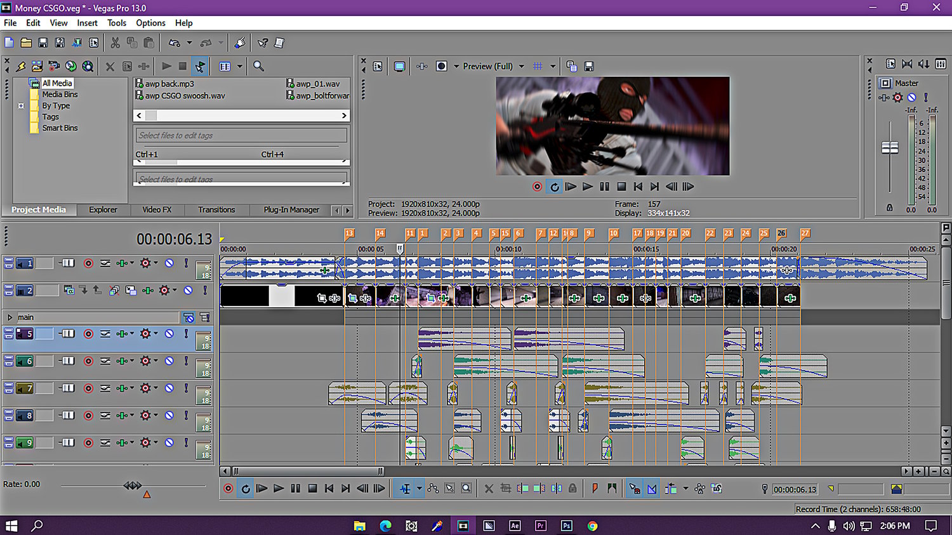Click Extract Audio from CD icon

71,66
